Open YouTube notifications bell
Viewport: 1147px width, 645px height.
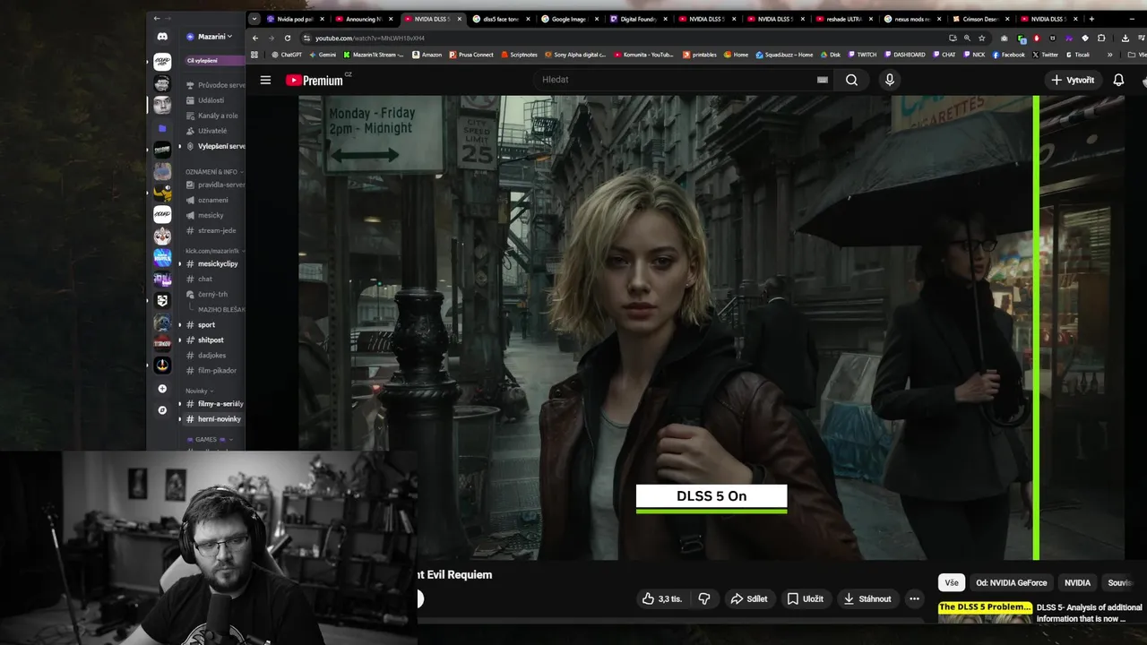tap(1118, 80)
